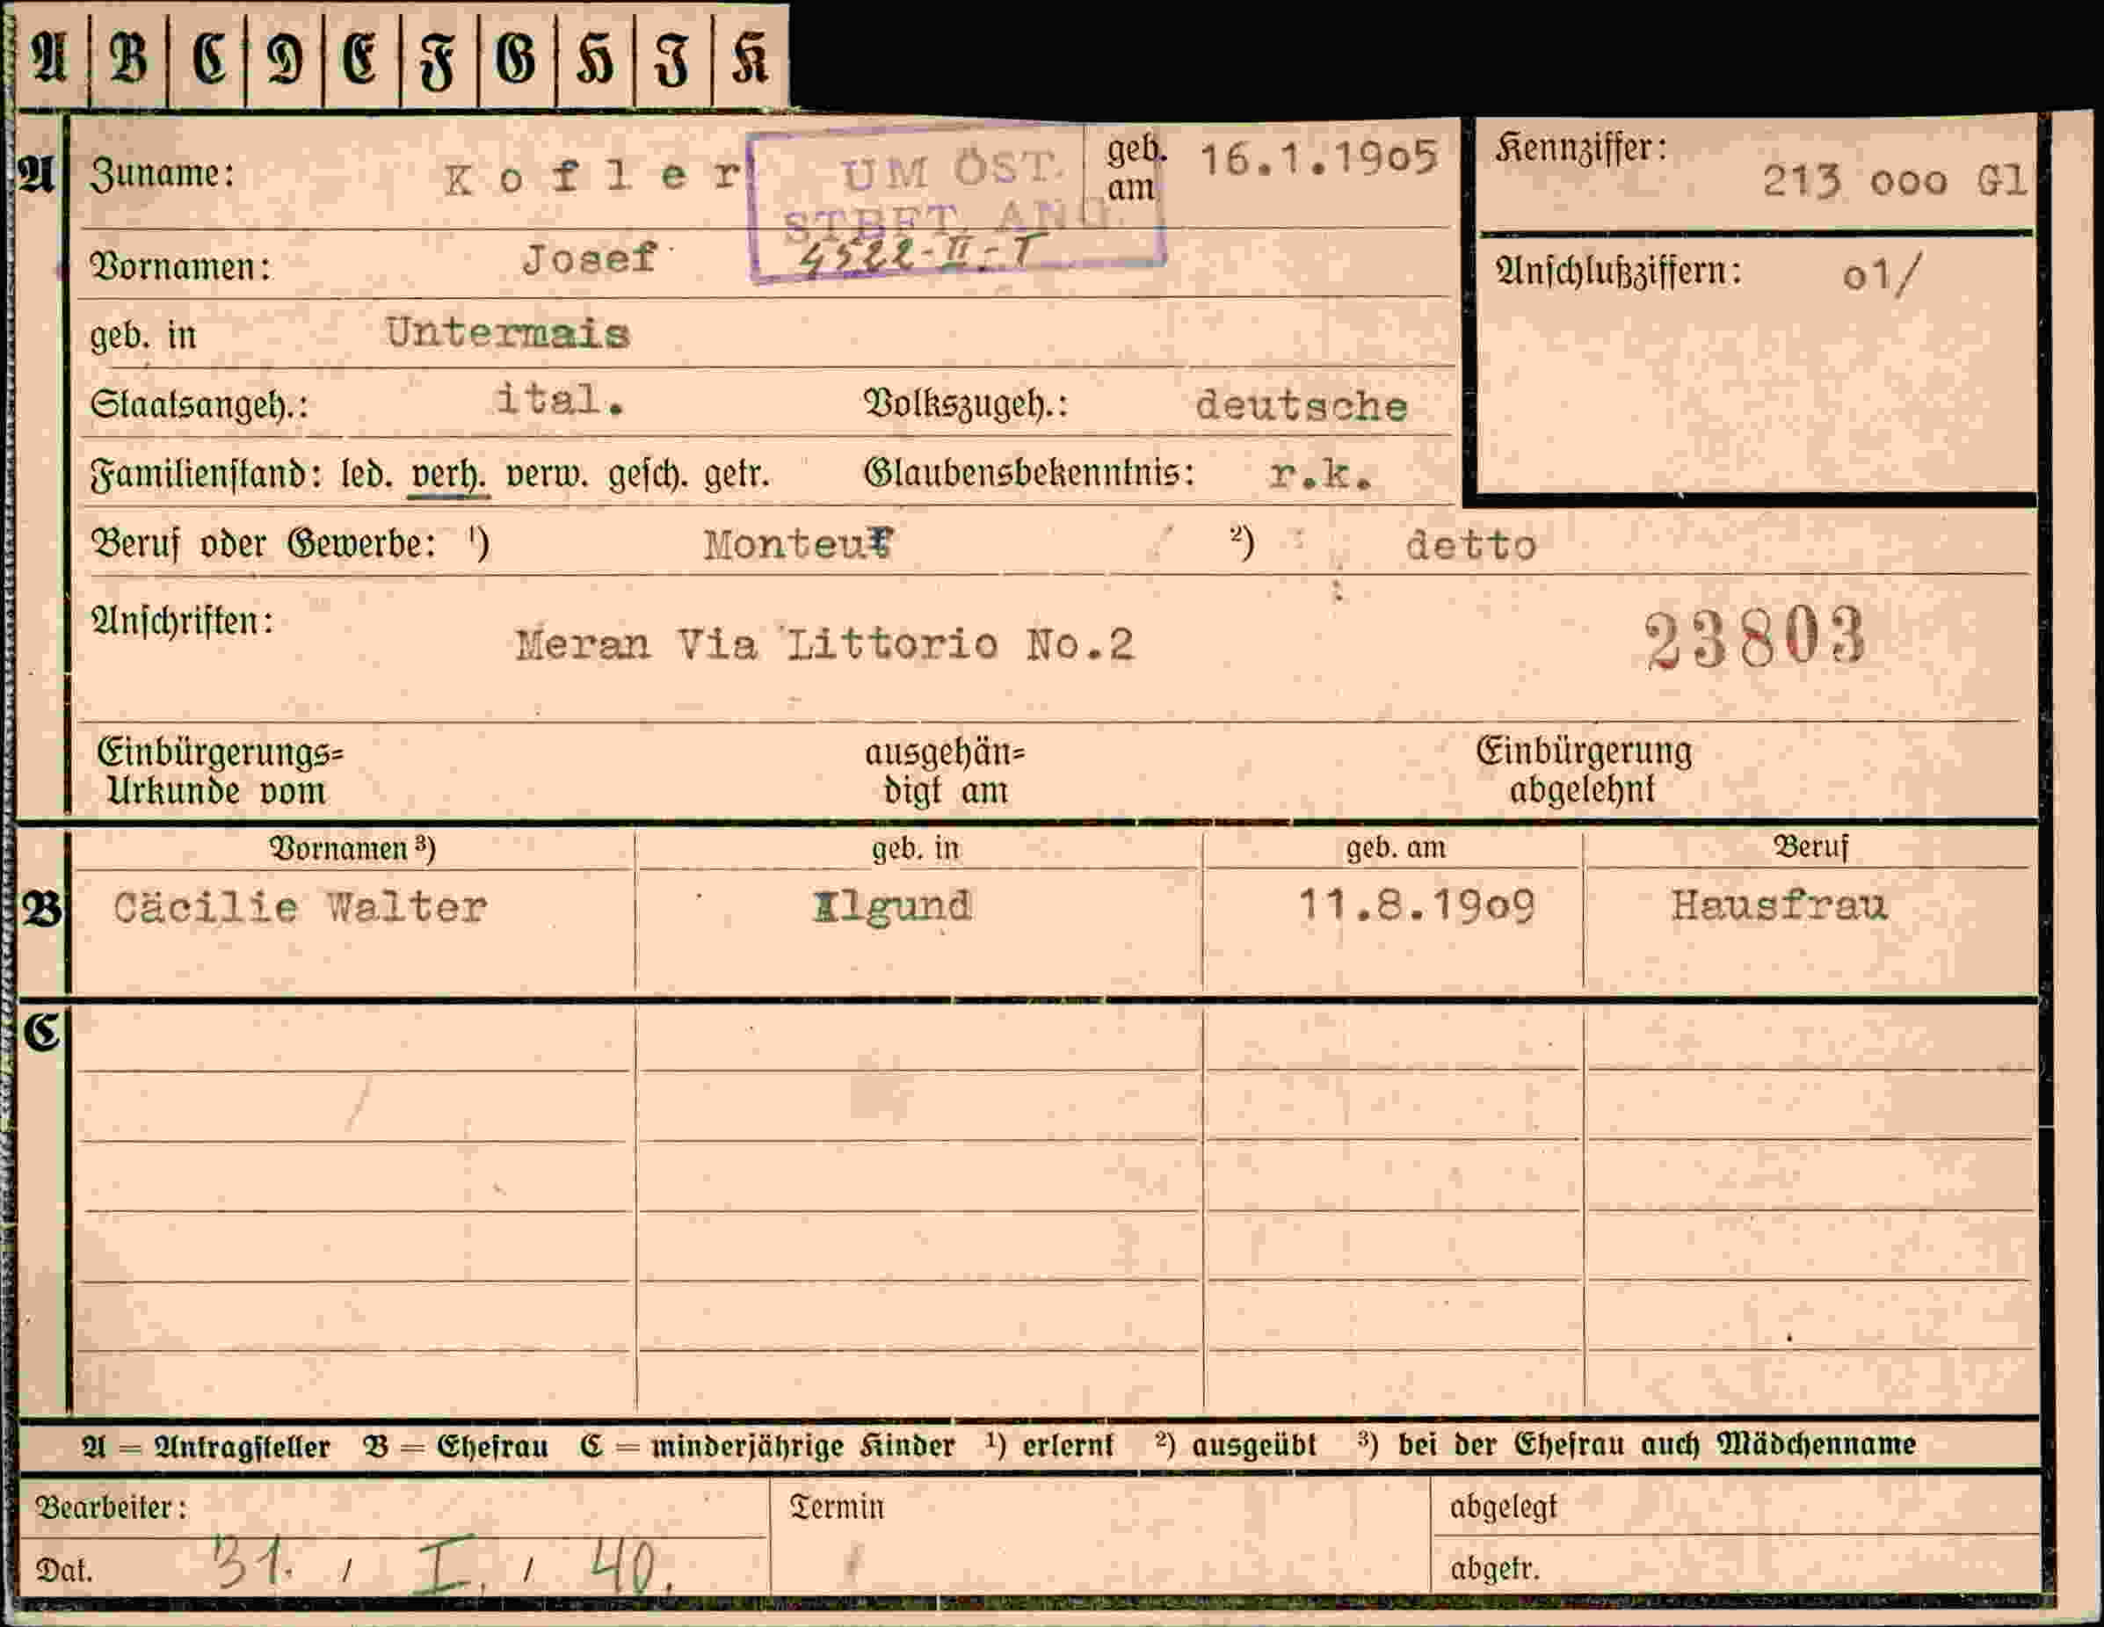Viewport: 2104px width, 1627px height.
Task: Select the birthplace 'Untermais'
Action: point(508,333)
